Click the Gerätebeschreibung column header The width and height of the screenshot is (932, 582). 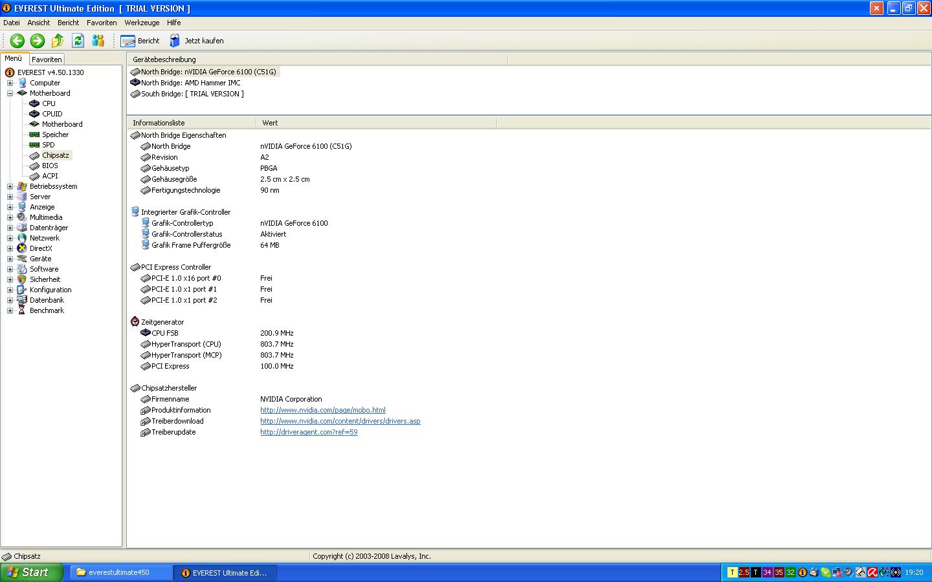pyautogui.click(x=317, y=59)
